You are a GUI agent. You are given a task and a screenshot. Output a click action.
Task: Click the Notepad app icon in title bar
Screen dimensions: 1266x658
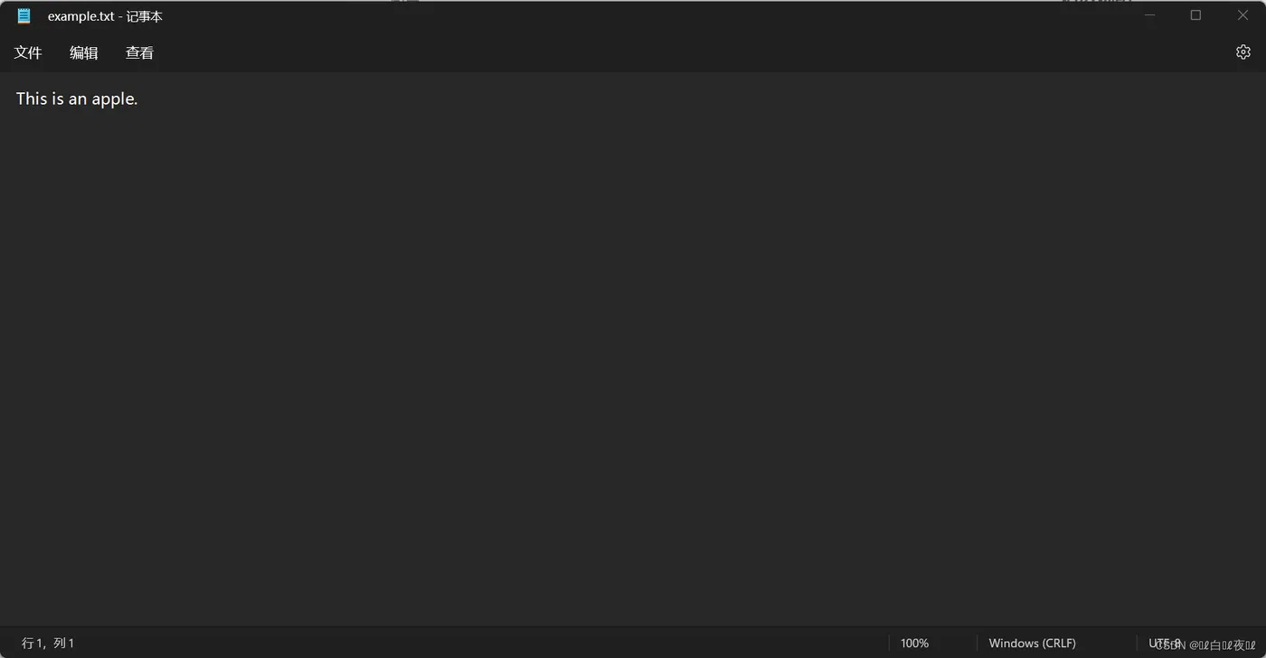(24, 16)
